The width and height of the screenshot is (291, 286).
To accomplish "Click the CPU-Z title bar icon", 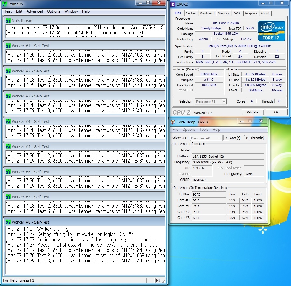I will (x=173, y=4).
